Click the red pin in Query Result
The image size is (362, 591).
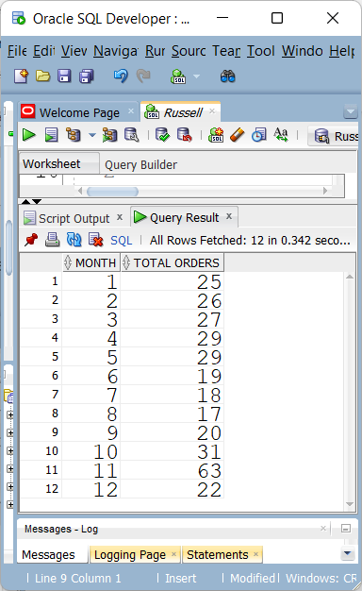click(x=31, y=240)
